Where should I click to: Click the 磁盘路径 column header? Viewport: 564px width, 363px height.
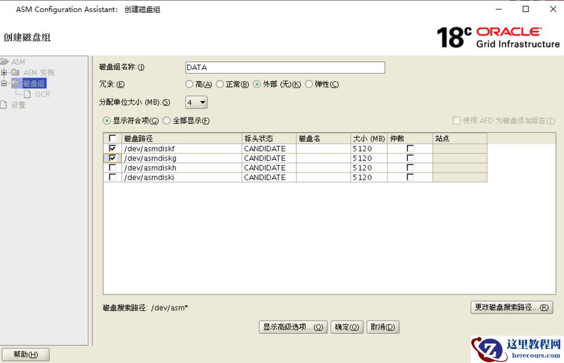coord(181,138)
